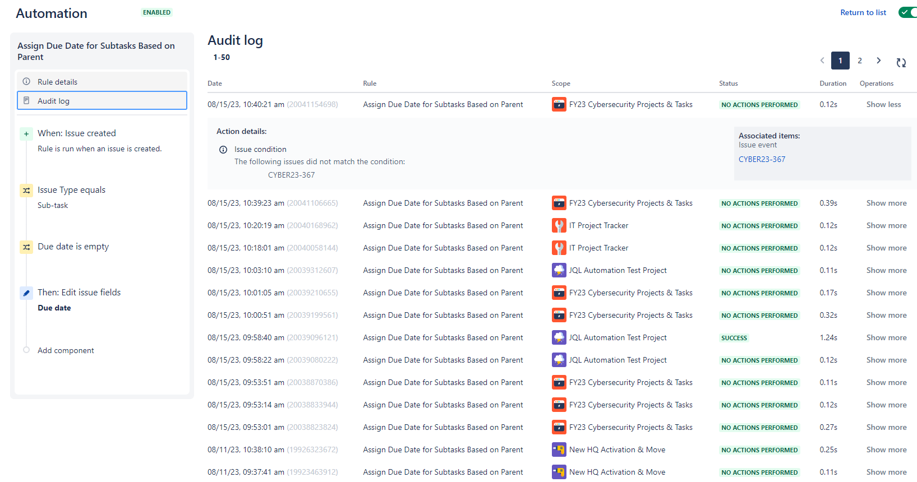Collapse details with Show less
Image resolution: width=917 pixels, height=482 pixels.
pyautogui.click(x=883, y=104)
